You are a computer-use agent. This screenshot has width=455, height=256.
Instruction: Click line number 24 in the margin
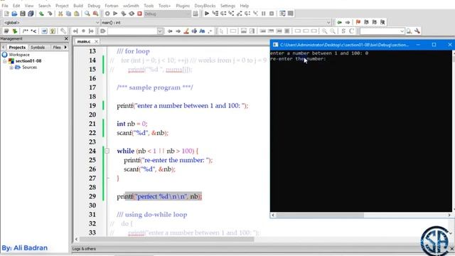(x=92, y=151)
